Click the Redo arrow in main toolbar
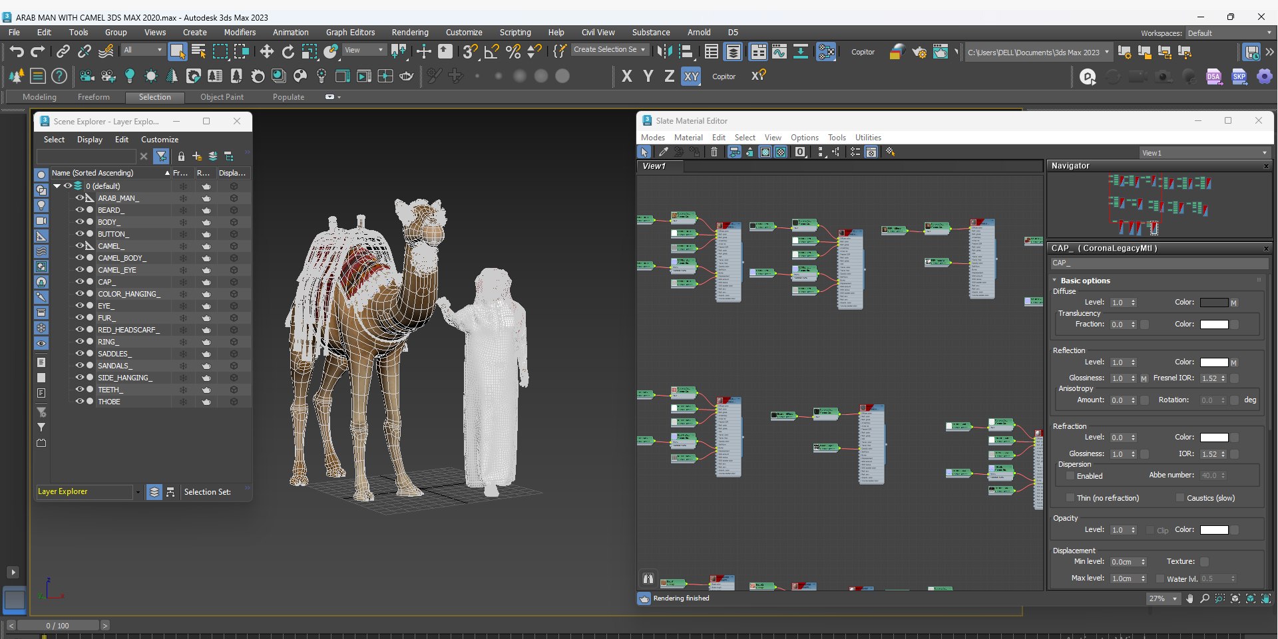This screenshot has width=1278, height=639. click(38, 51)
